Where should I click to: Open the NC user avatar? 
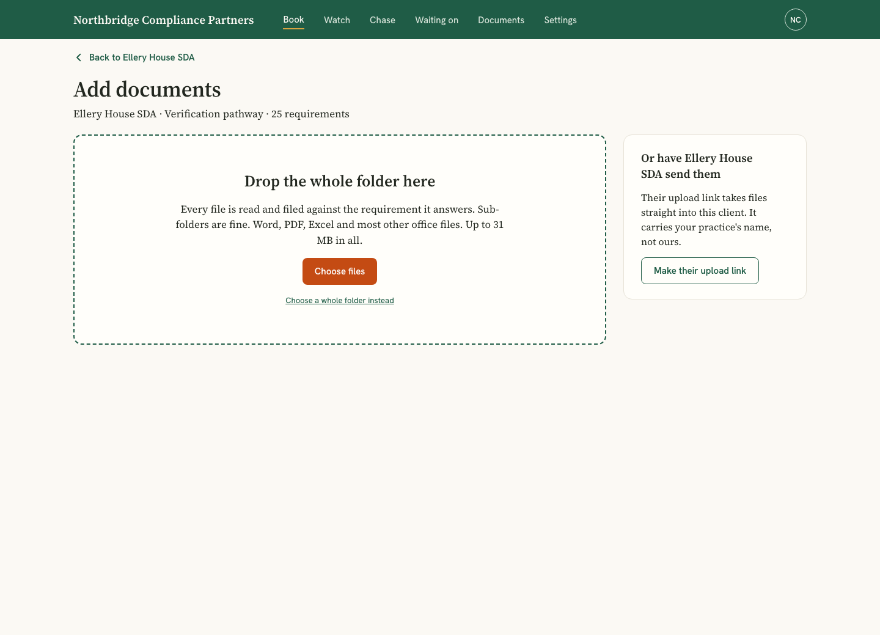coord(795,20)
